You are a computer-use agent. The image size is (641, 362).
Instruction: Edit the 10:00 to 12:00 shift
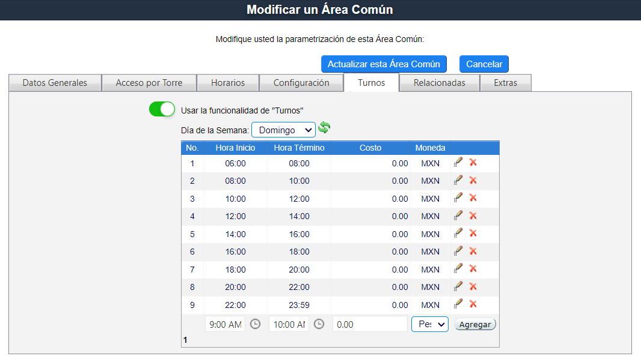[x=458, y=198]
